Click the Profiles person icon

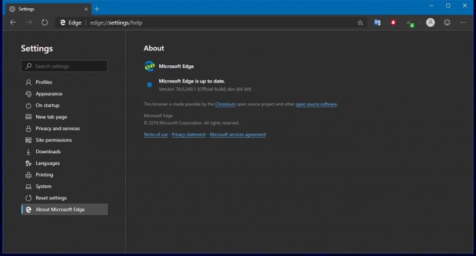click(29, 82)
